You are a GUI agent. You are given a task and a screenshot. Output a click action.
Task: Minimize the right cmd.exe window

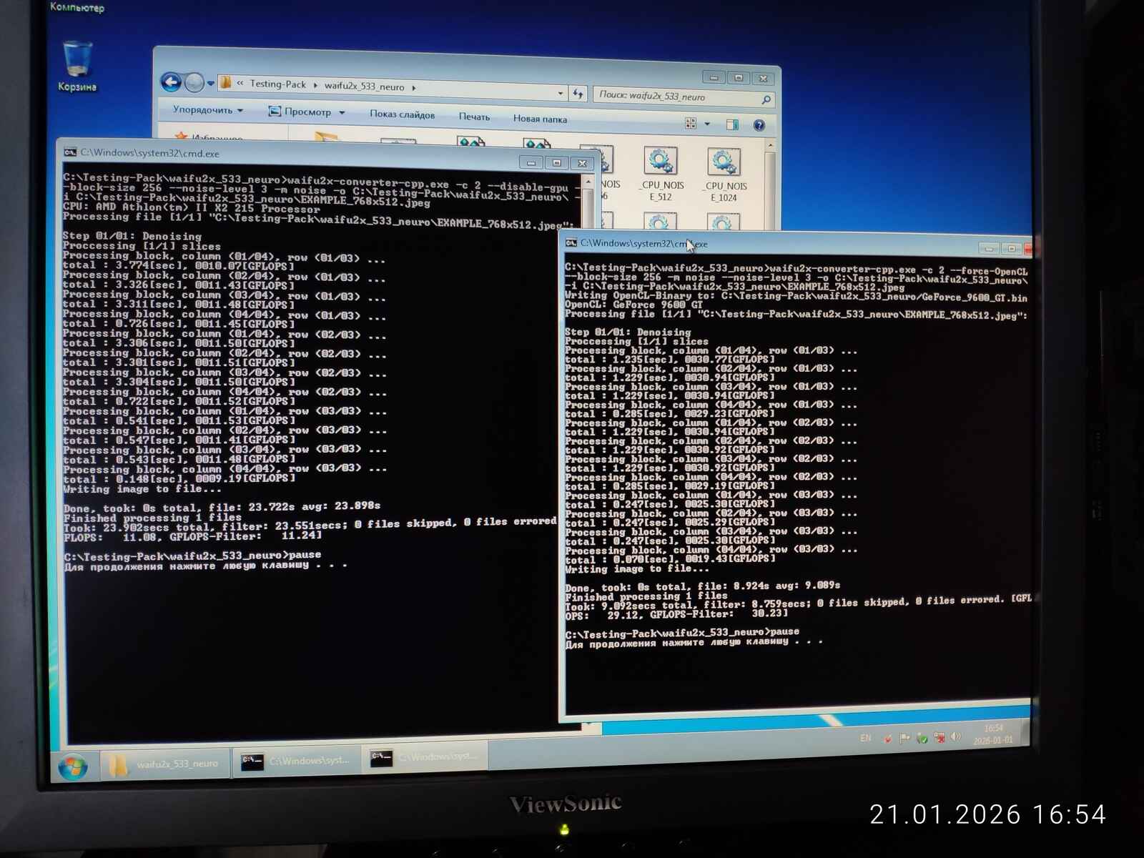click(x=990, y=249)
